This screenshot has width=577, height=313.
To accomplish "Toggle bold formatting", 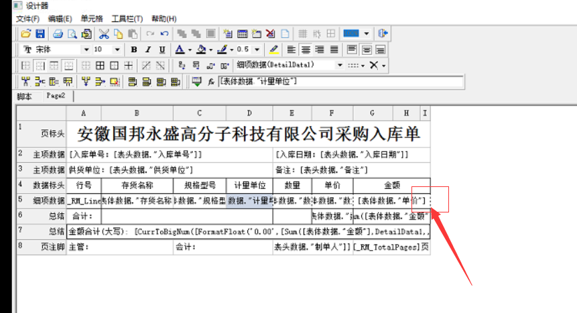I will 134,50.
